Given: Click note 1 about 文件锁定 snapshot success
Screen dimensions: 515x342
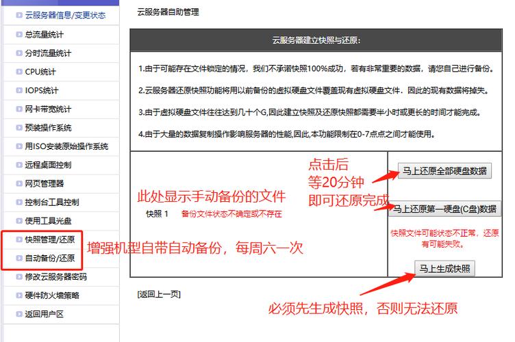Looking at the screenshot, I should (316, 68).
